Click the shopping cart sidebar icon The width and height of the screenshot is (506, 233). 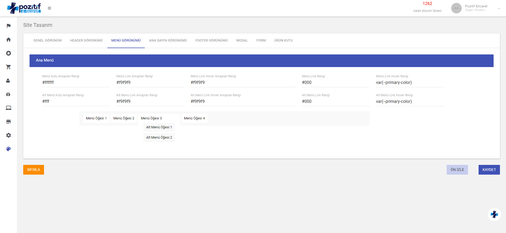(8, 67)
